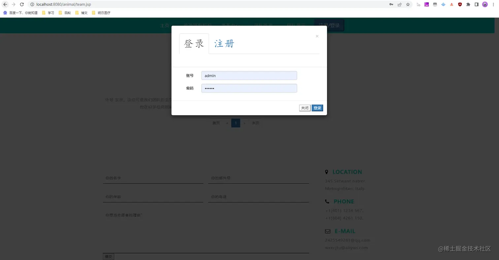Click the orange tree extension icon

point(451,5)
